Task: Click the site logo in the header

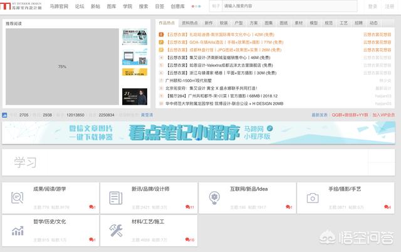Action: click(x=23, y=6)
